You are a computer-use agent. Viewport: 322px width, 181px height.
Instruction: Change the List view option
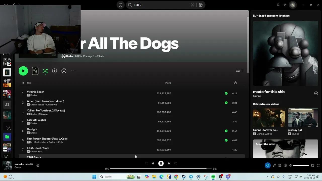coord(239,71)
